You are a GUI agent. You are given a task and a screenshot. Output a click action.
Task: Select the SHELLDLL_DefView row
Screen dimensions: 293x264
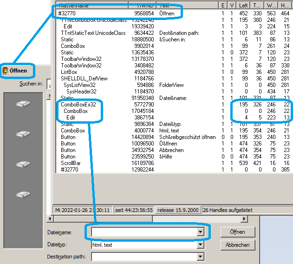[174, 79]
